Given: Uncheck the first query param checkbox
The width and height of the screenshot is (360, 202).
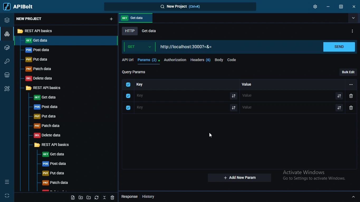Looking at the screenshot, I should [128, 96].
